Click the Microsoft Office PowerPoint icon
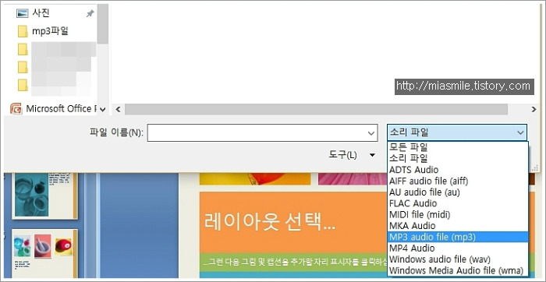The width and height of the screenshot is (546, 282). pos(16,109)
